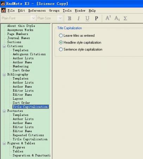Select Page Numbers item
This screenshot has height=159, width=143.
(18, 34)
